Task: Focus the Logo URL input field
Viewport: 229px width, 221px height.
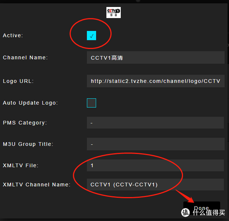Action: click(x=155, y=81)
